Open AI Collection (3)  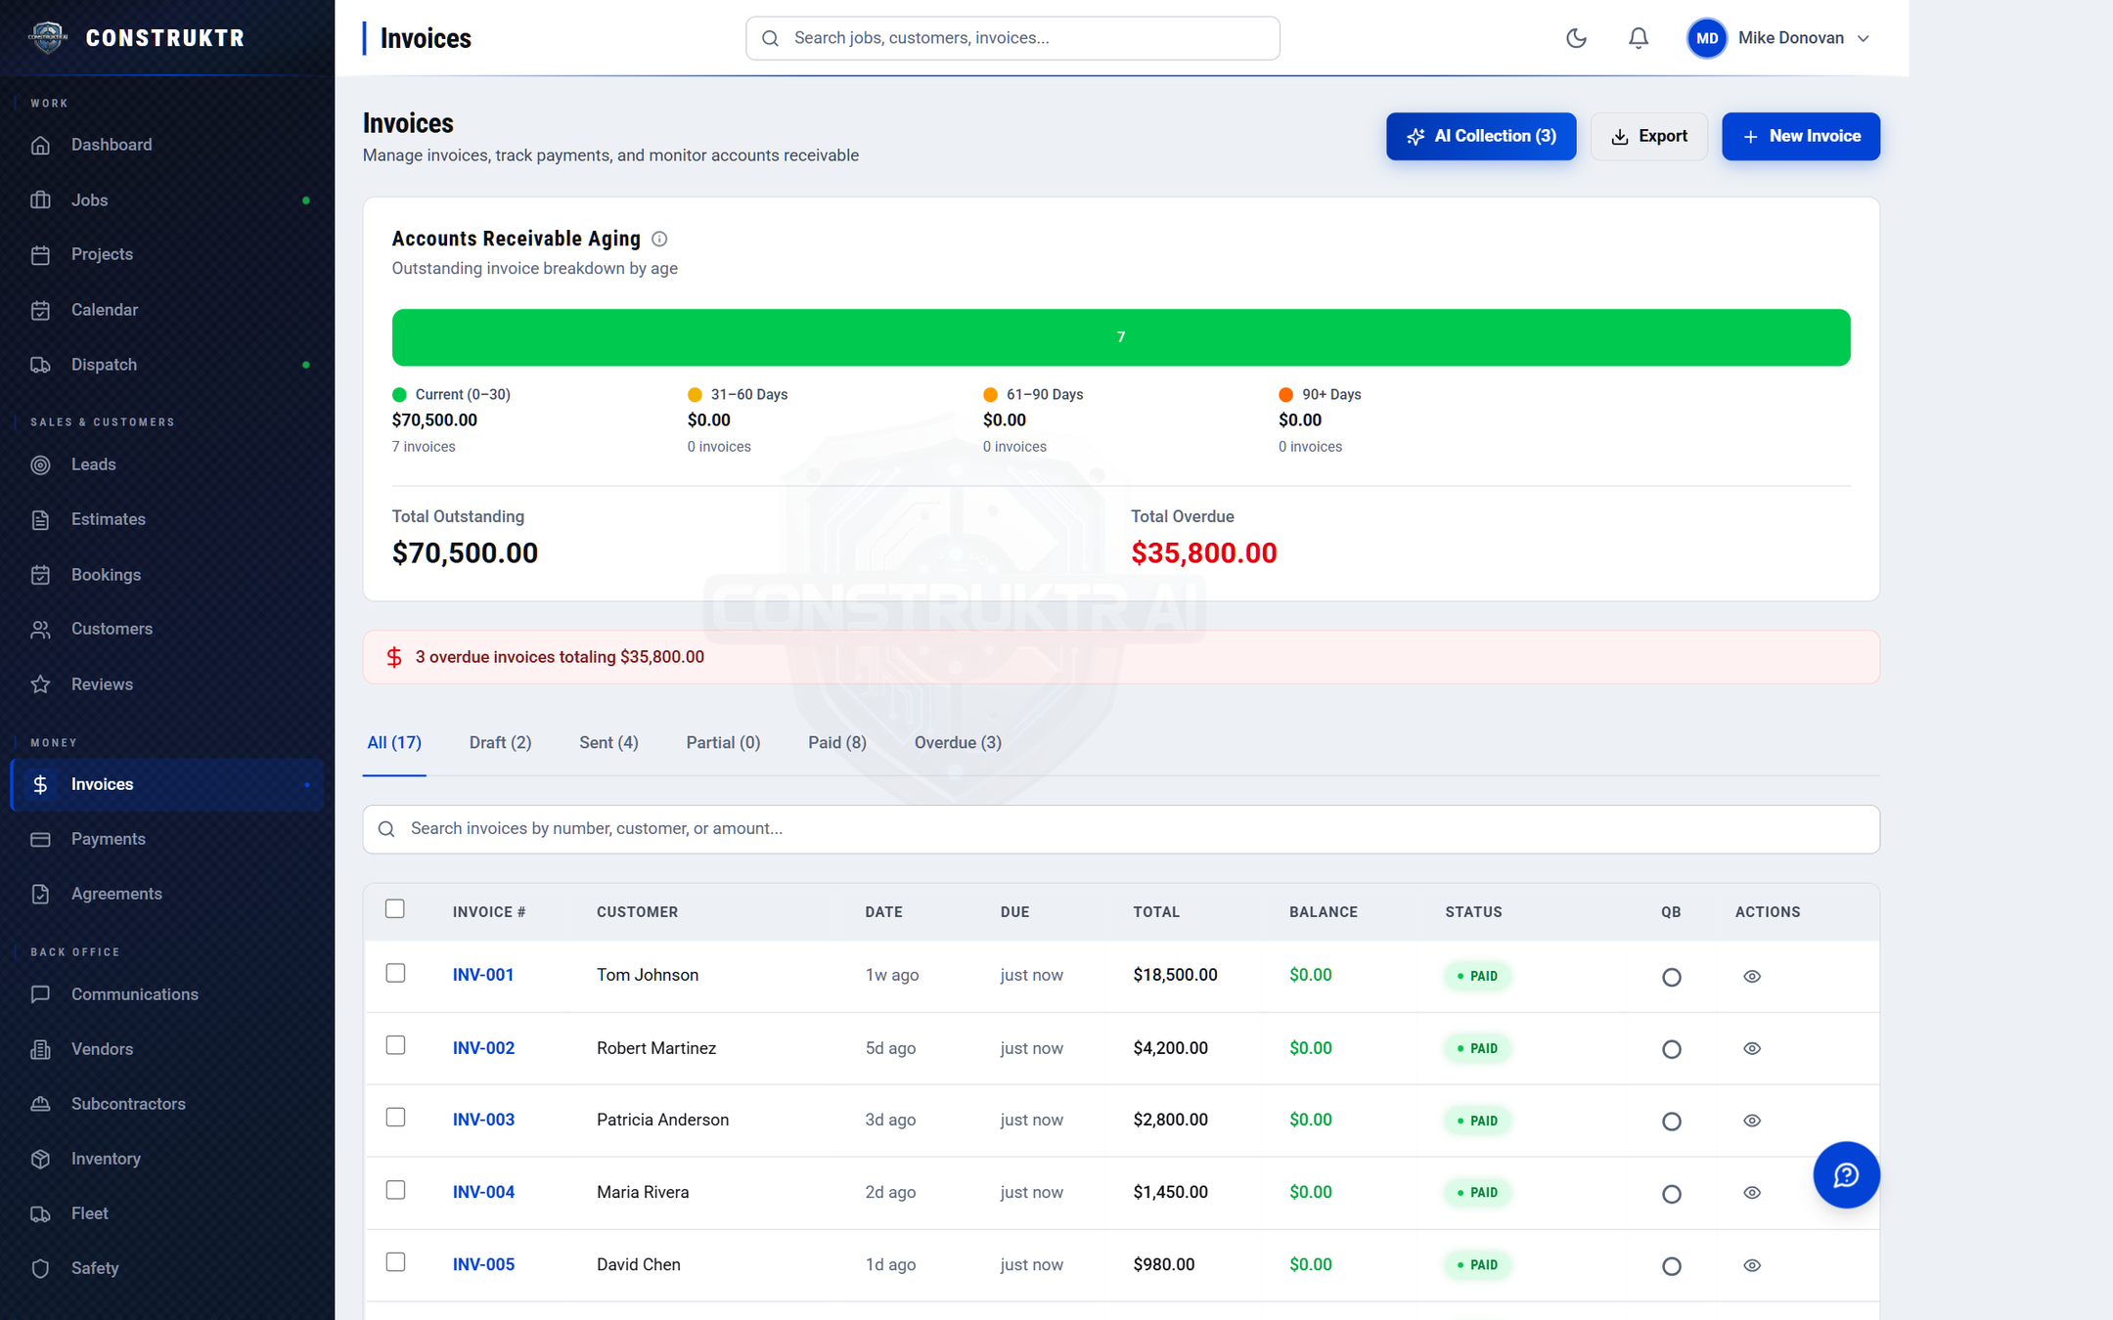pyautogui.click(x=1481, y=136)
